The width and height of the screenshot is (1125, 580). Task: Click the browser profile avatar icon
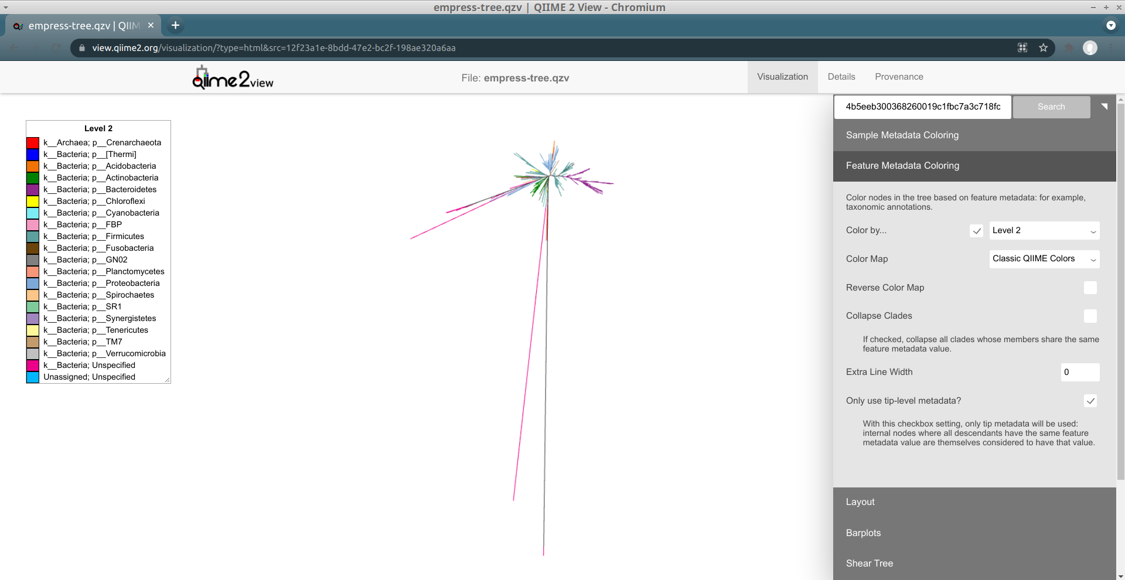pos(1090,48)
